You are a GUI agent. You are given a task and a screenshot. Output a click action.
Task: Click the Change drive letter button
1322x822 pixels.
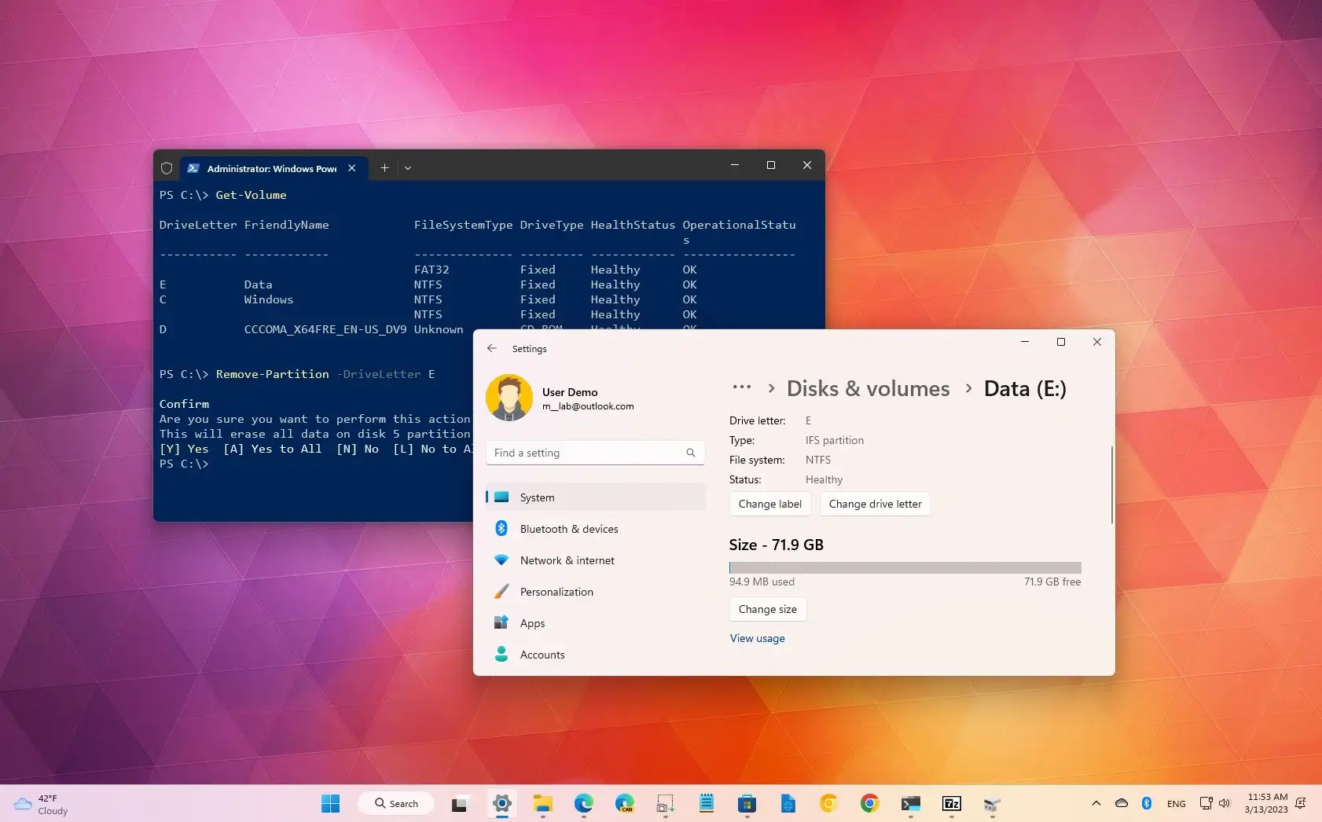[x=874, y=504]
